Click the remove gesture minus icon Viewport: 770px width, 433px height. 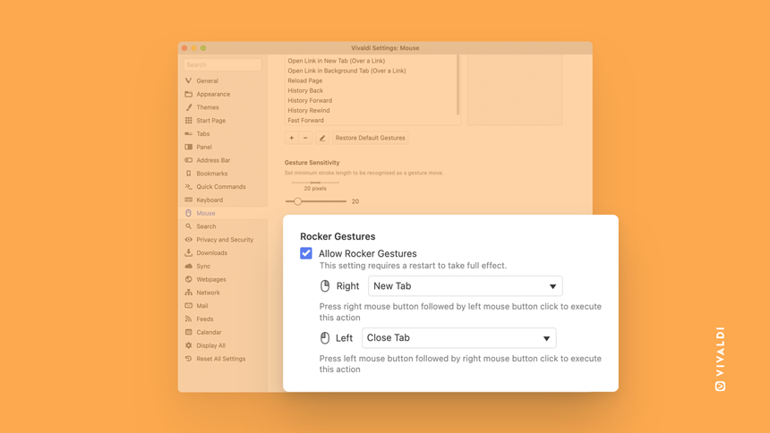(305, 138)
